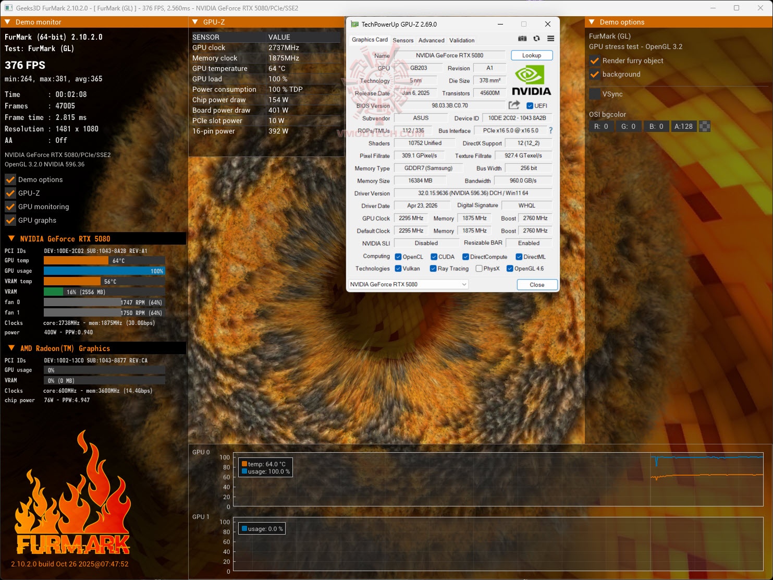Minimize the FurMark window

pyautogui.click(x=713, y=8)
